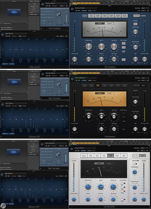Toggle low shelf band icon in EQ beside blue compressor
151x209 pixels.
point(12,39)
